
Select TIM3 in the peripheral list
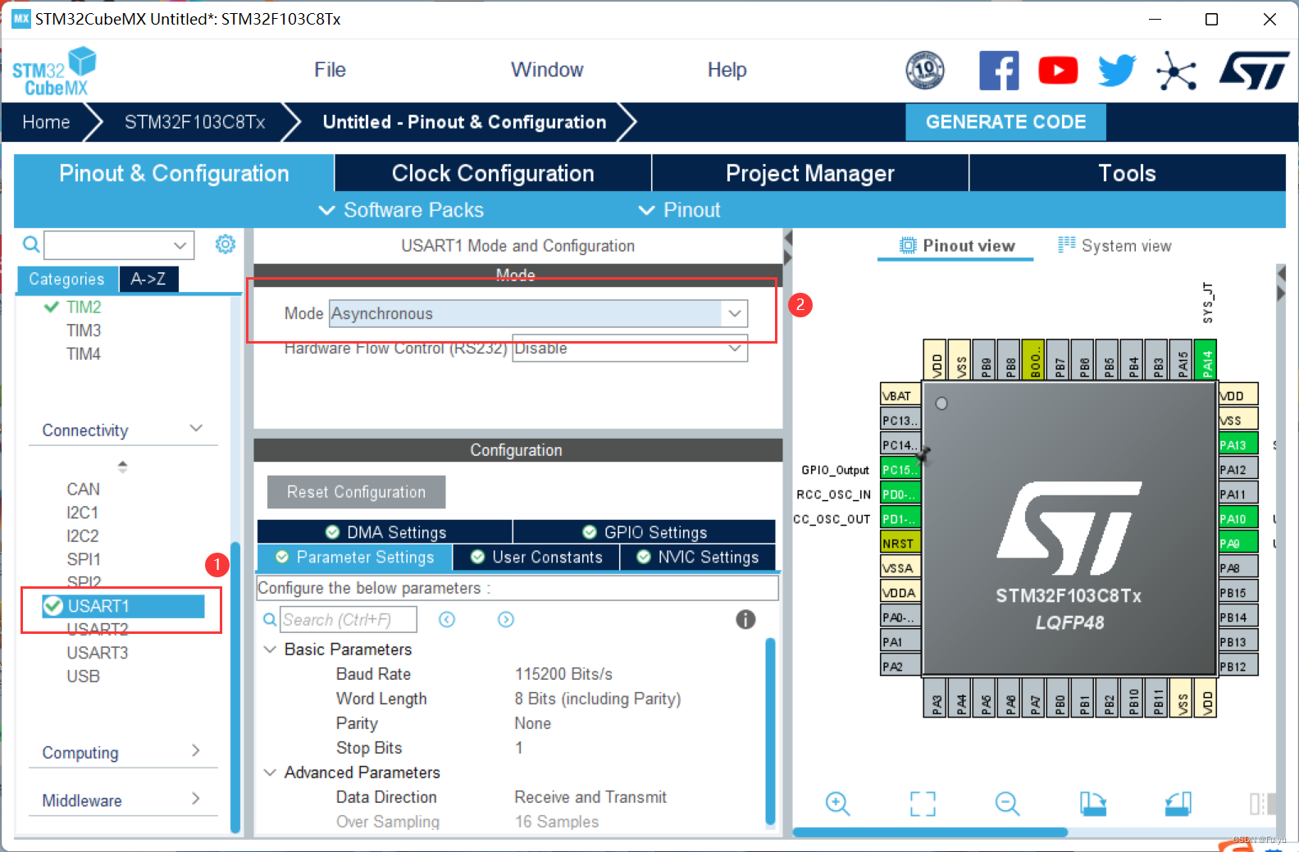(x=84, y=330)
